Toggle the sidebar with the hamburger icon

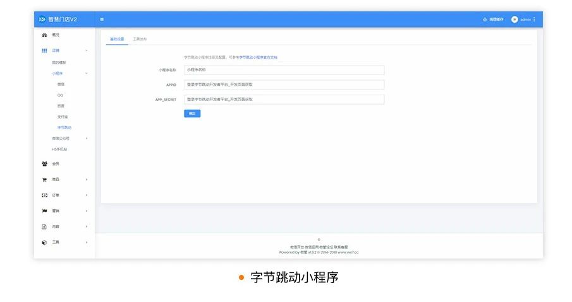click(102, 20)
